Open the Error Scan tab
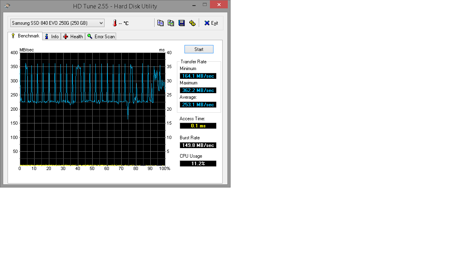 (x=101, y=37)
